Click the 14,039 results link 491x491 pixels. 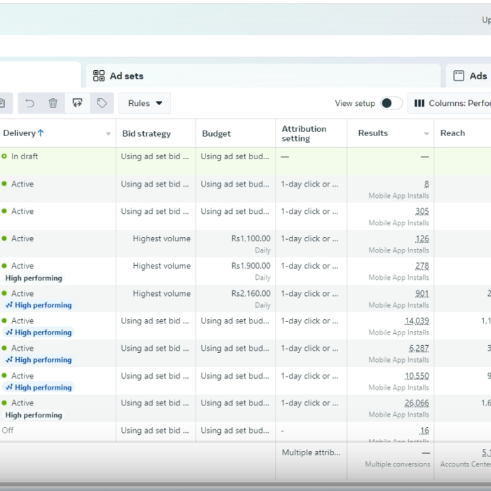click(417, 321)
